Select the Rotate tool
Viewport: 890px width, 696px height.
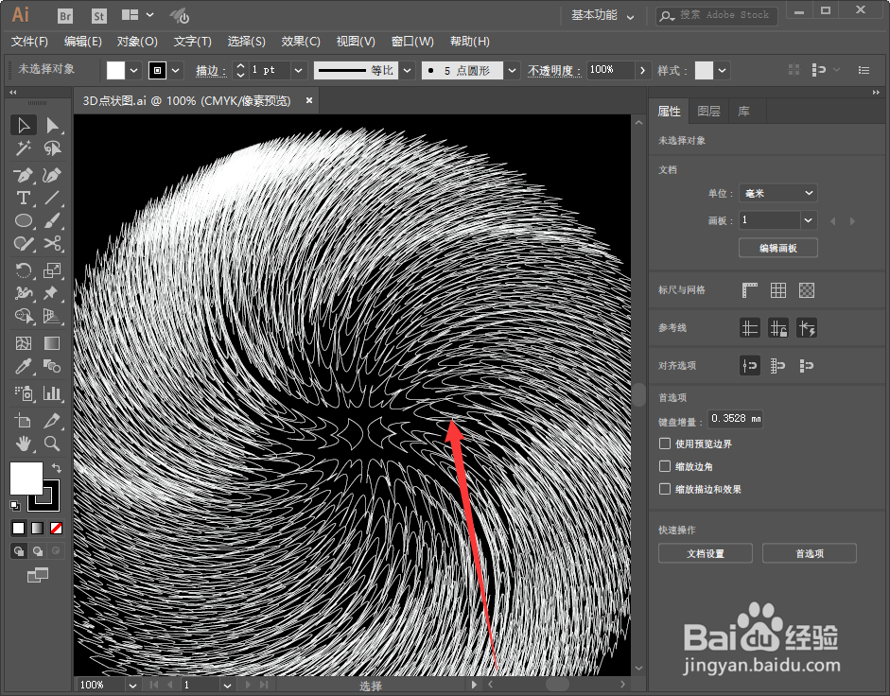point(24,270)
